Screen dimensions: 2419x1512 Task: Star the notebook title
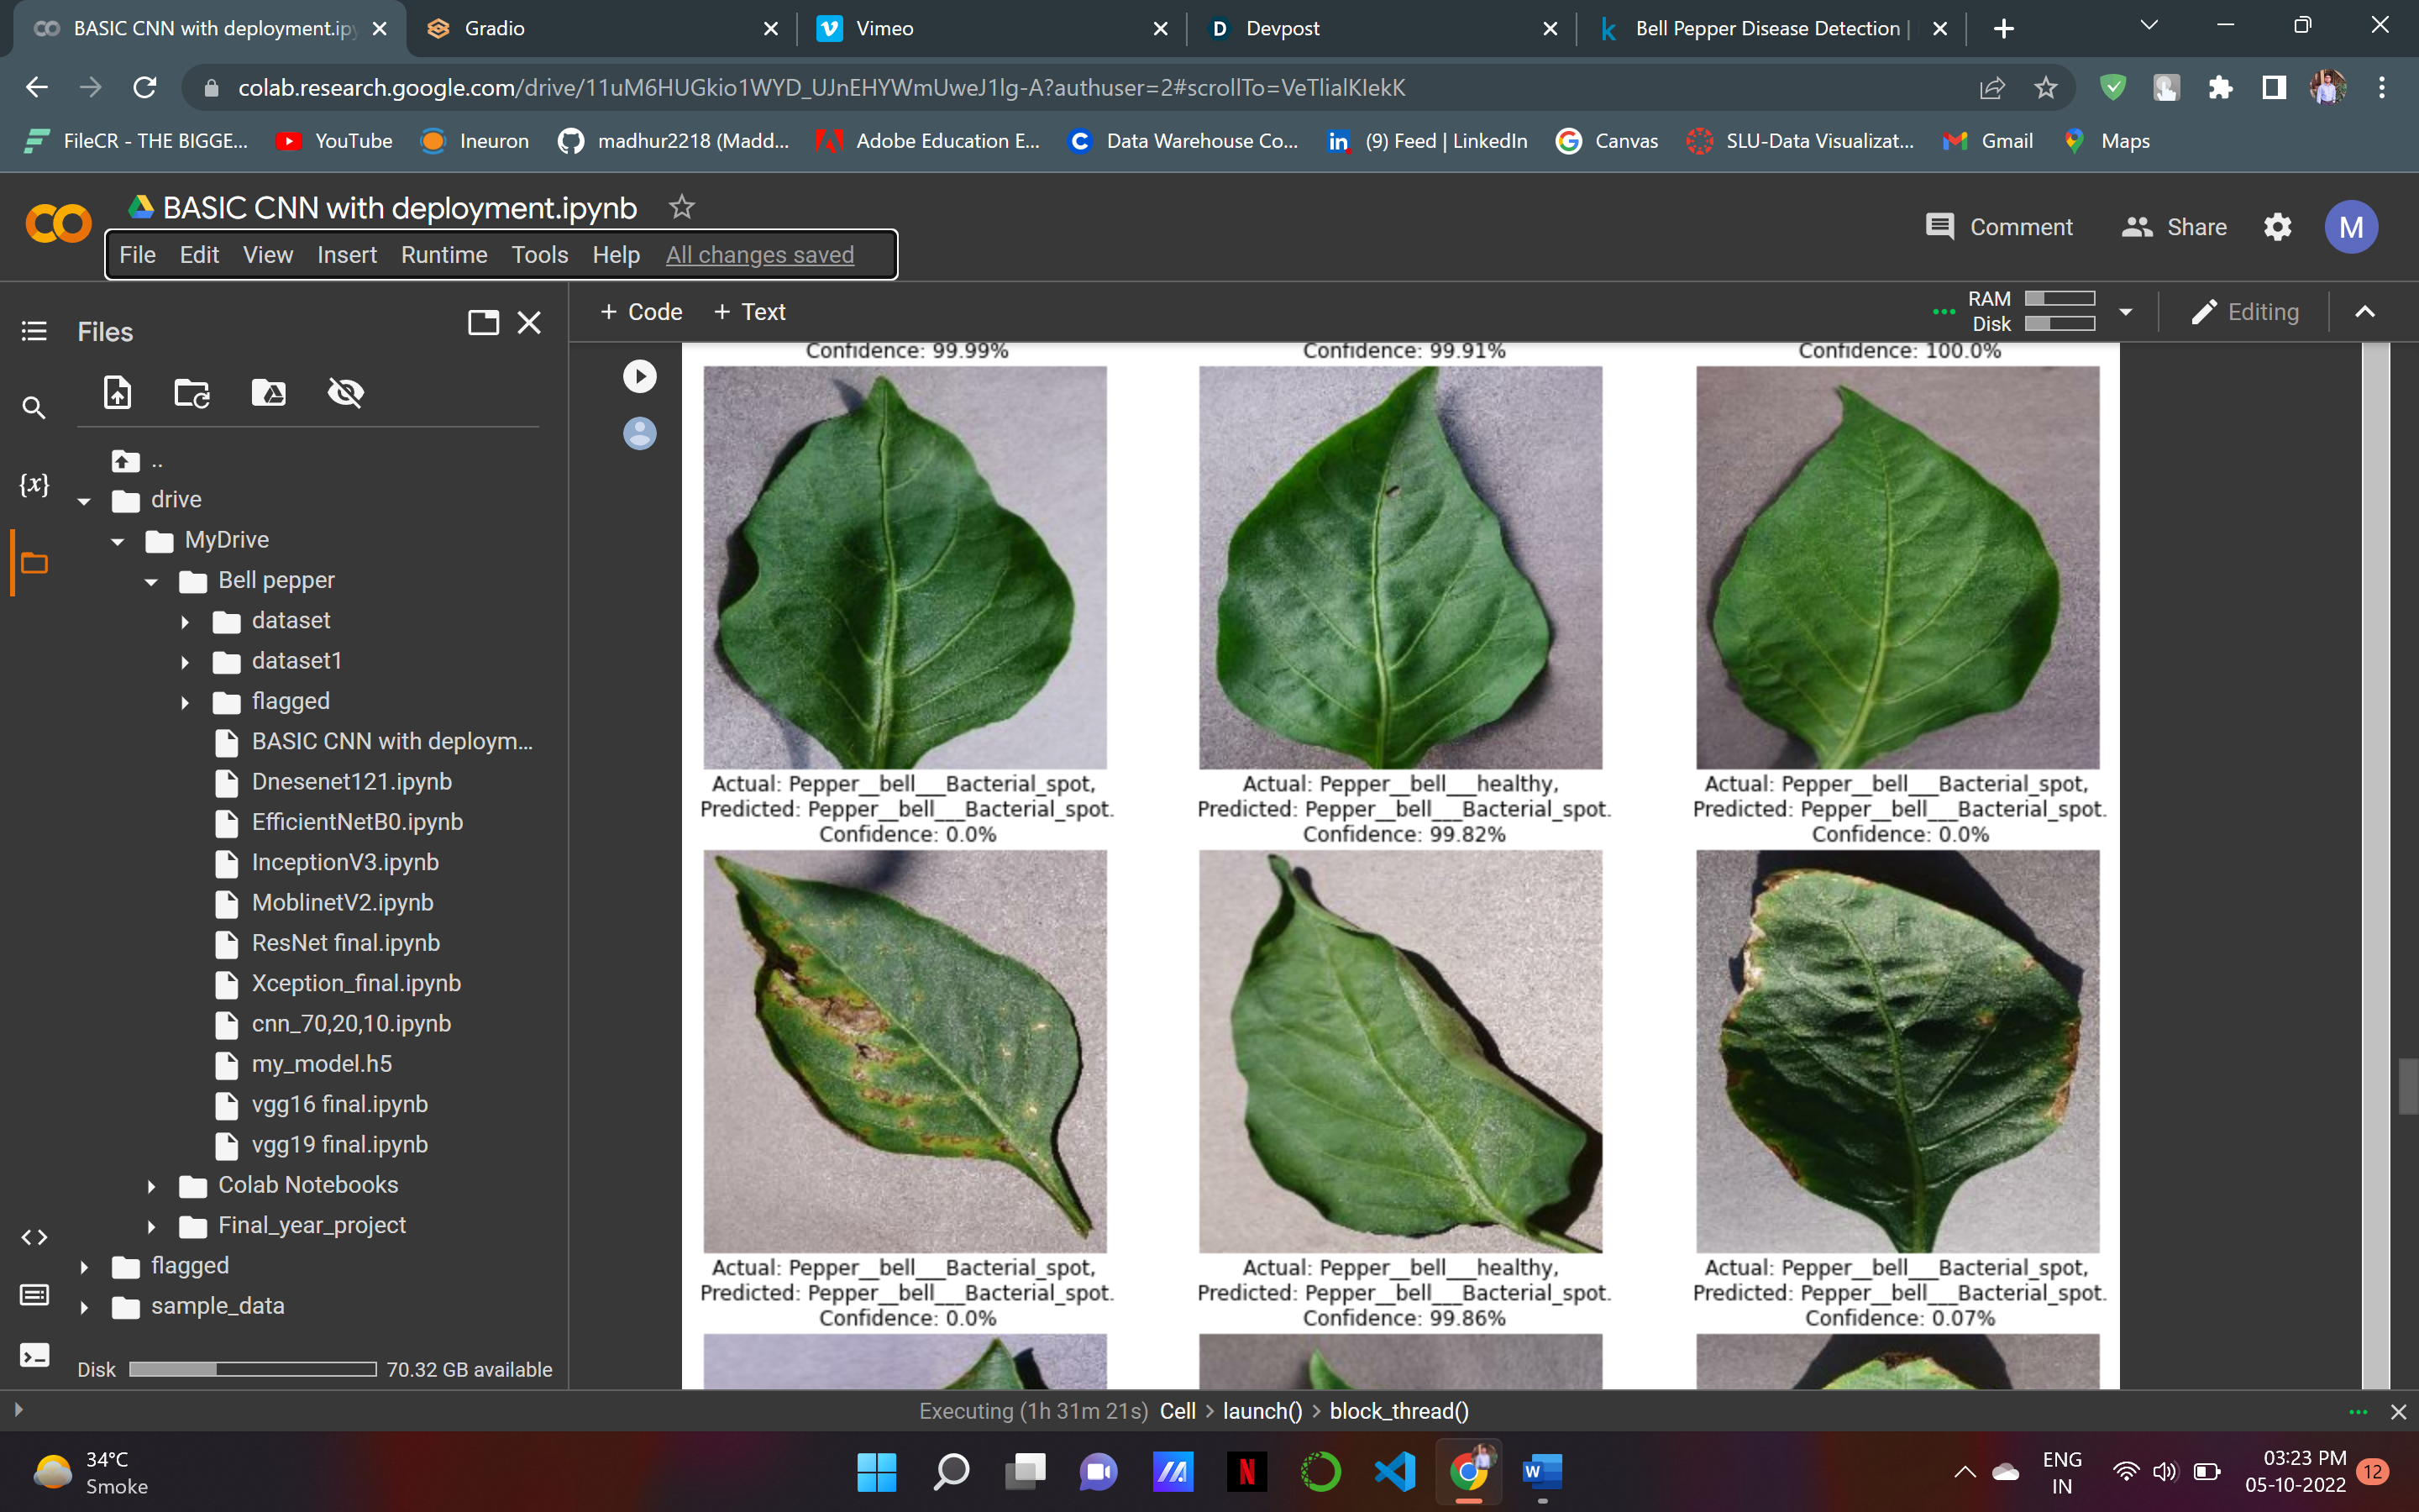pos(682,207)
